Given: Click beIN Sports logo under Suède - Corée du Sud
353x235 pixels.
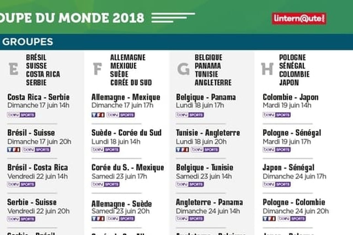Looking at the screenshot, I should click(x=105, y=150).
